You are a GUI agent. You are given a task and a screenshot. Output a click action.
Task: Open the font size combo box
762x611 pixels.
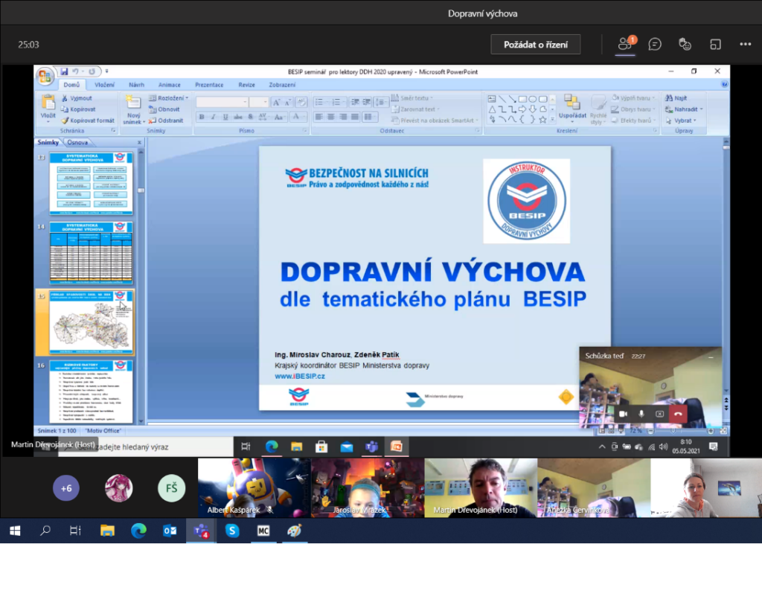(258, 102)
